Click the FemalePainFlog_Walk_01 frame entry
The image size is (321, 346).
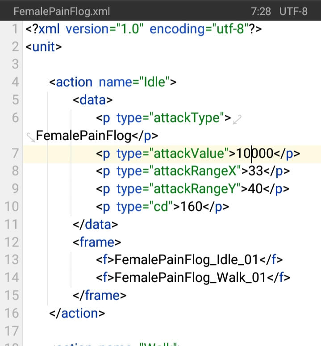pyautogui.click(x=190, y=278)
